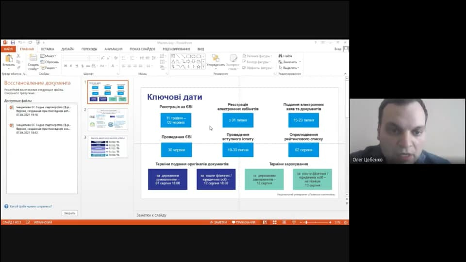Open the Макет layout dropdown
466x262 pixels.
click(48, 56)
